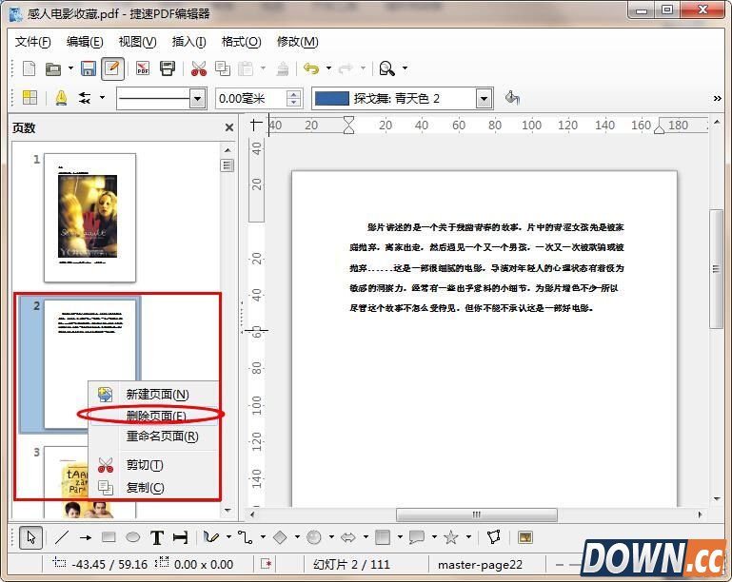Screen dimensions: 732x582
Task: Open the line style dropdown
Action: (x=197, y=98)
